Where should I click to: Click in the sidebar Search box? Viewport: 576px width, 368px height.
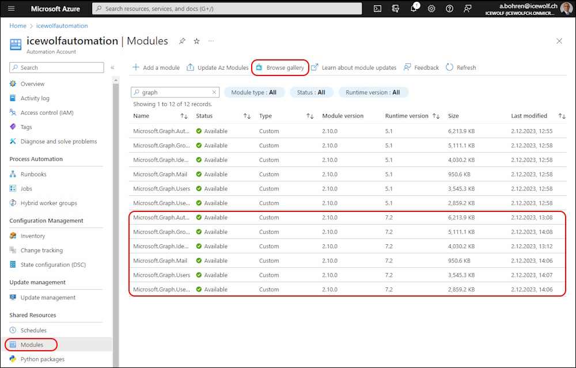click(56, 67)
